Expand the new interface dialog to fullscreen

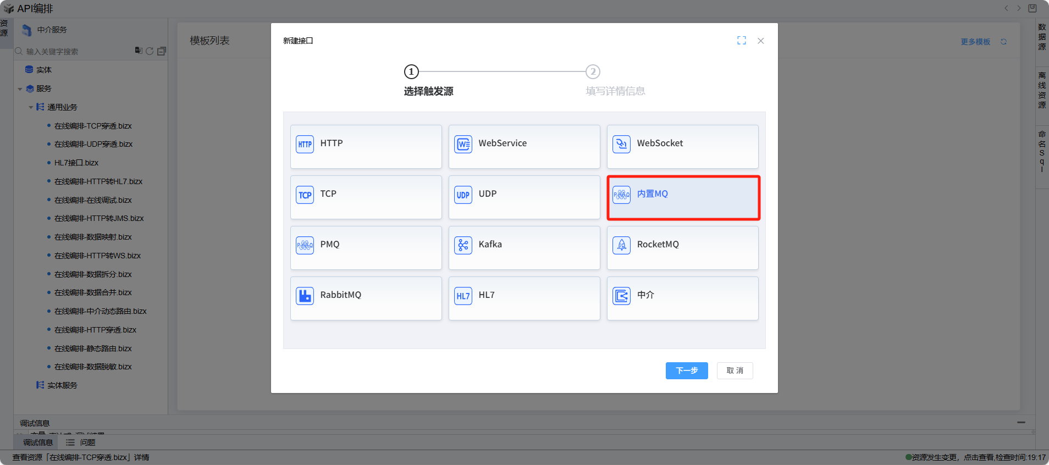[741, 41]
